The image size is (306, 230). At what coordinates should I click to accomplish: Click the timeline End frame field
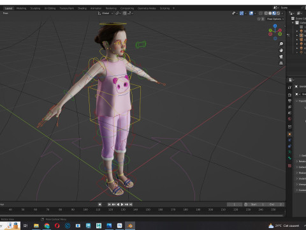275,204
